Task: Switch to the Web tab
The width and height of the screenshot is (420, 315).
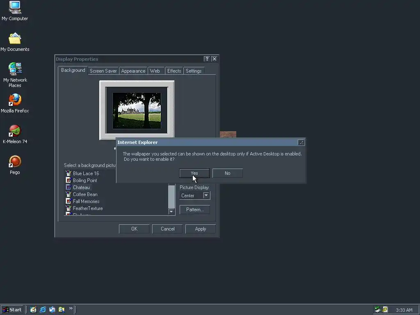Action: coord(155,71)
